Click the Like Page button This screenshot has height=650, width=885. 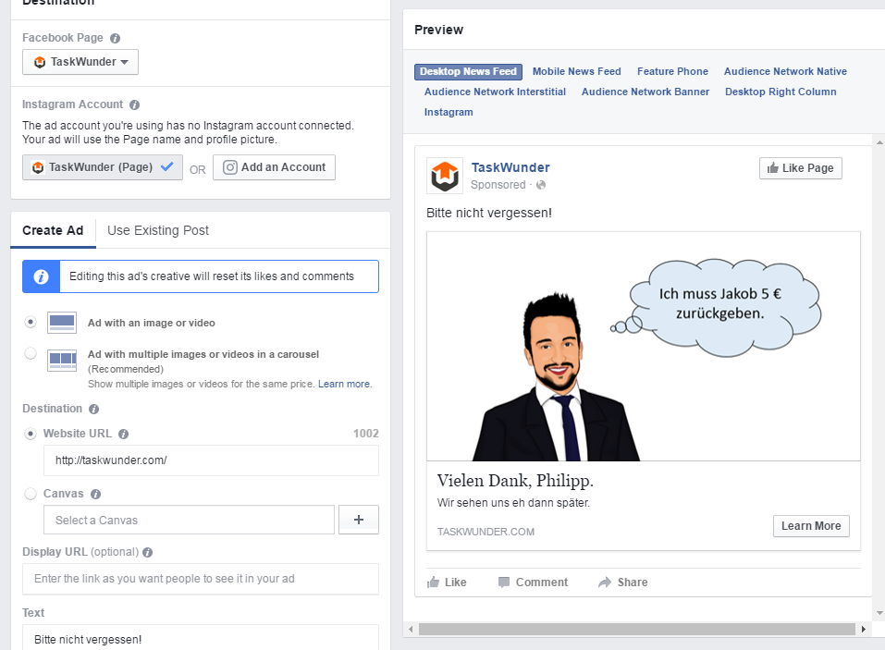coord(800,168)
